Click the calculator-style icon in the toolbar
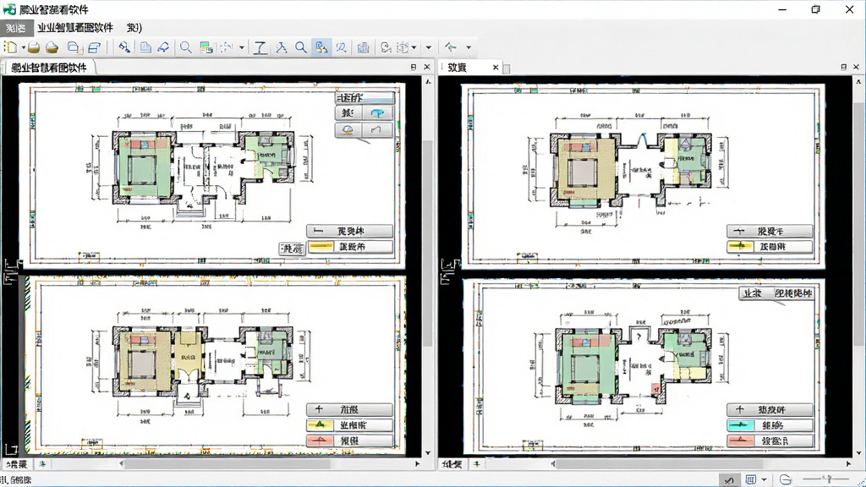866x487 pixels. (363, 47)
